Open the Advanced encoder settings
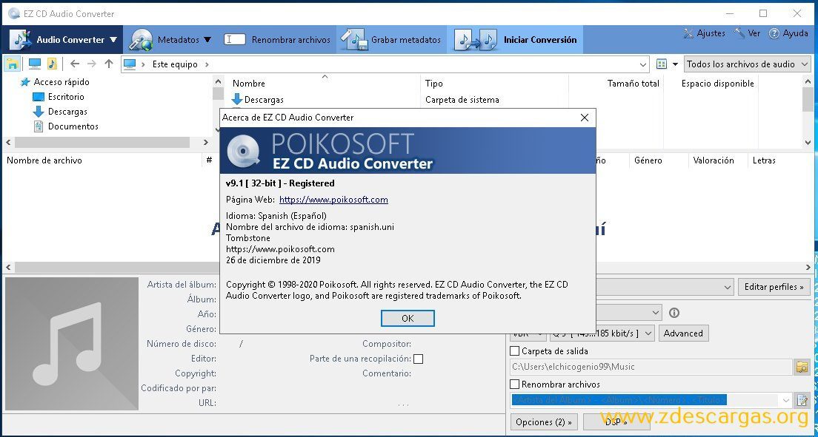Screen dimensions: 818x437 683,333
